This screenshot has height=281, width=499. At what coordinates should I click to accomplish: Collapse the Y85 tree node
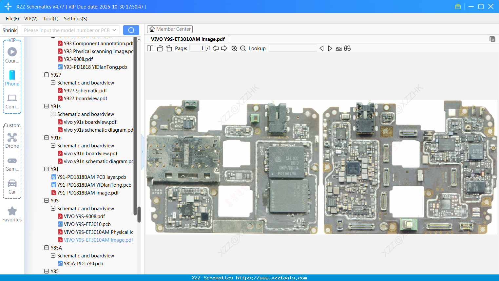[x=47, y=271]
